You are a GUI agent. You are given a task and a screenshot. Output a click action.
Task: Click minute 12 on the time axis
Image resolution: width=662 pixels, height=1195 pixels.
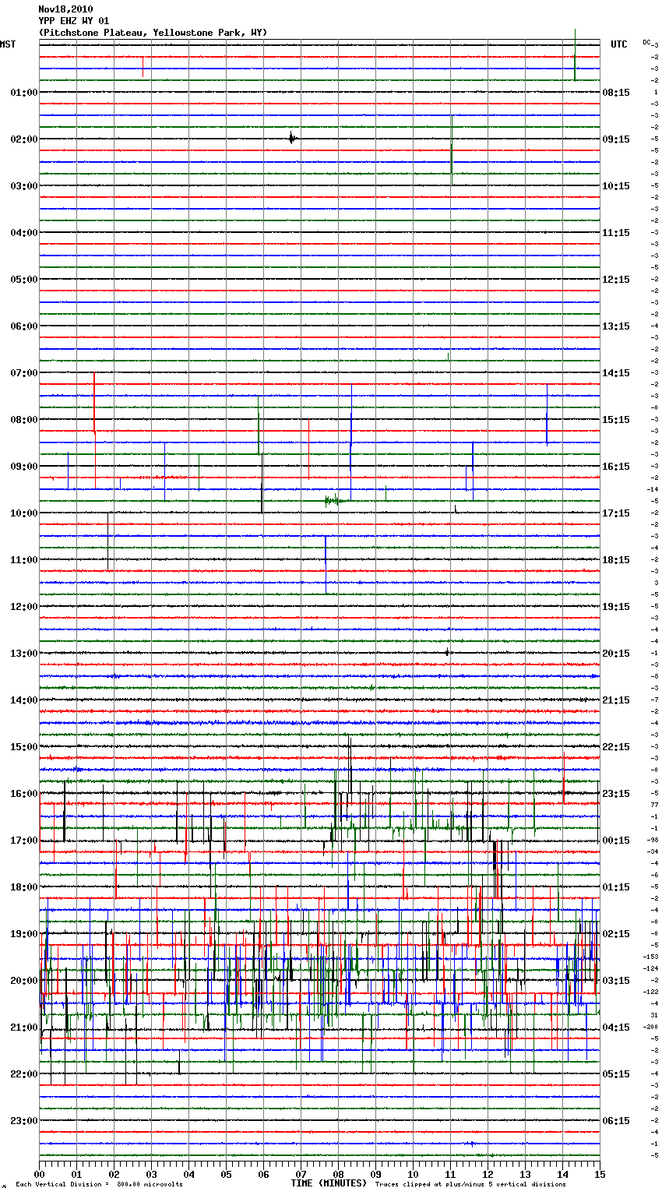click(488, 1174)
